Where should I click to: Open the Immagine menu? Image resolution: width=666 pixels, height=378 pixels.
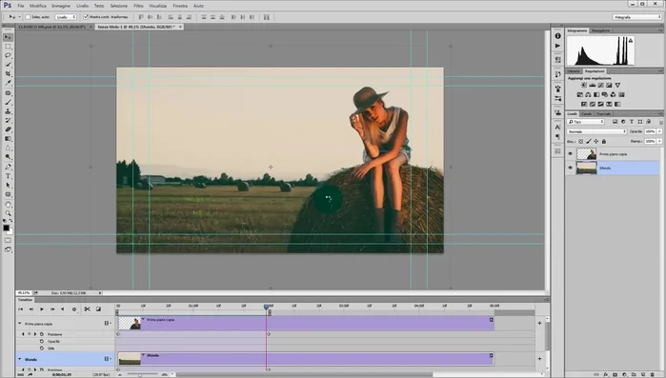pyautogui.click(x=61, y=6)
